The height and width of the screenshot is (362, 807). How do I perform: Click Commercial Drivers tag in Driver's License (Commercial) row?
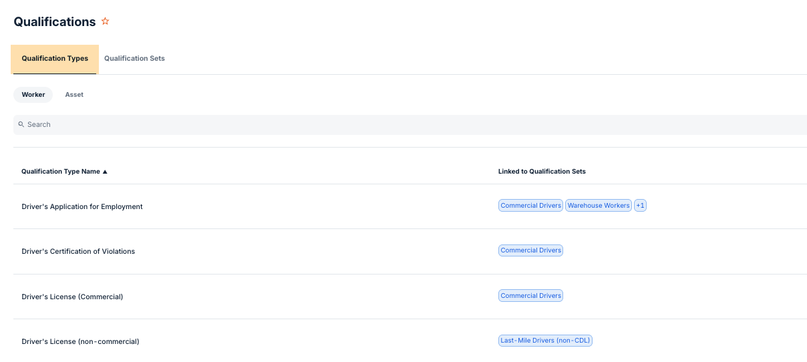(x=530, y=296)
